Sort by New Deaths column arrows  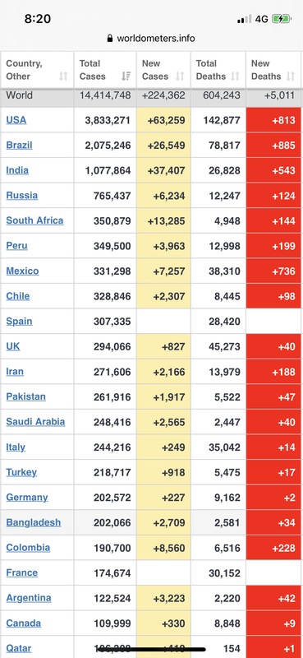290,76
